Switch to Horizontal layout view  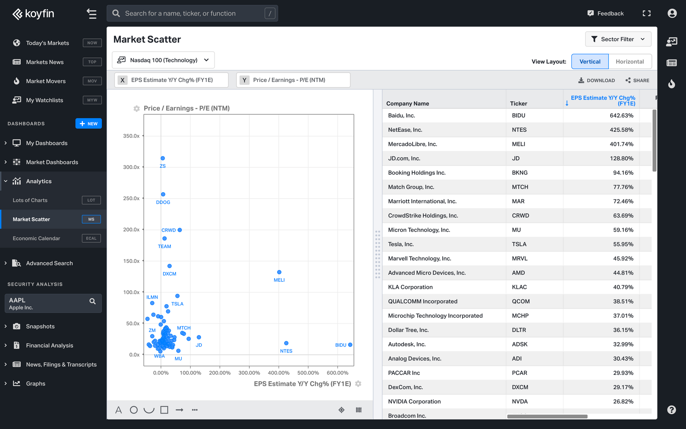pos(630,62)
